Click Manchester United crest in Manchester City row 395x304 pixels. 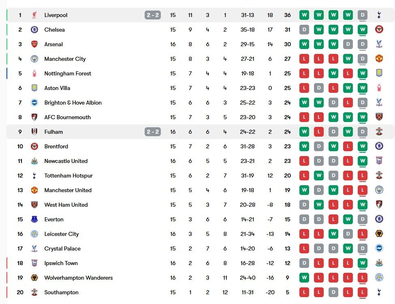[x=379, y=59]
